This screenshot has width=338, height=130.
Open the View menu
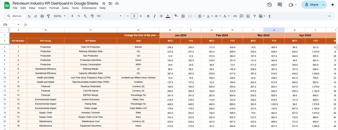32,8
